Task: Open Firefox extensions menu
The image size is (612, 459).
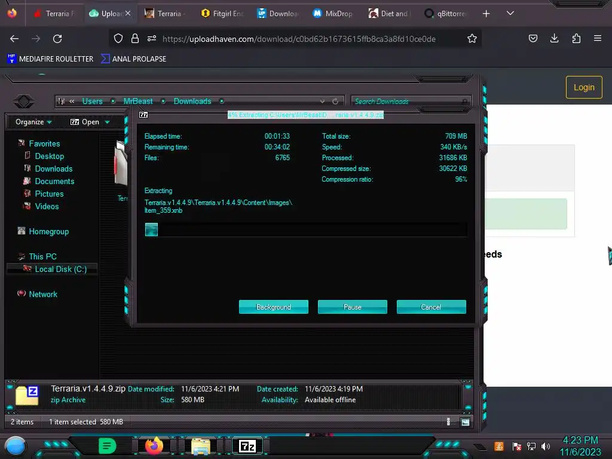Action: (x=576, y=38)
